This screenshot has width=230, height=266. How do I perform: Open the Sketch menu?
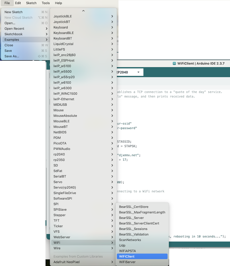coord(31,3)
